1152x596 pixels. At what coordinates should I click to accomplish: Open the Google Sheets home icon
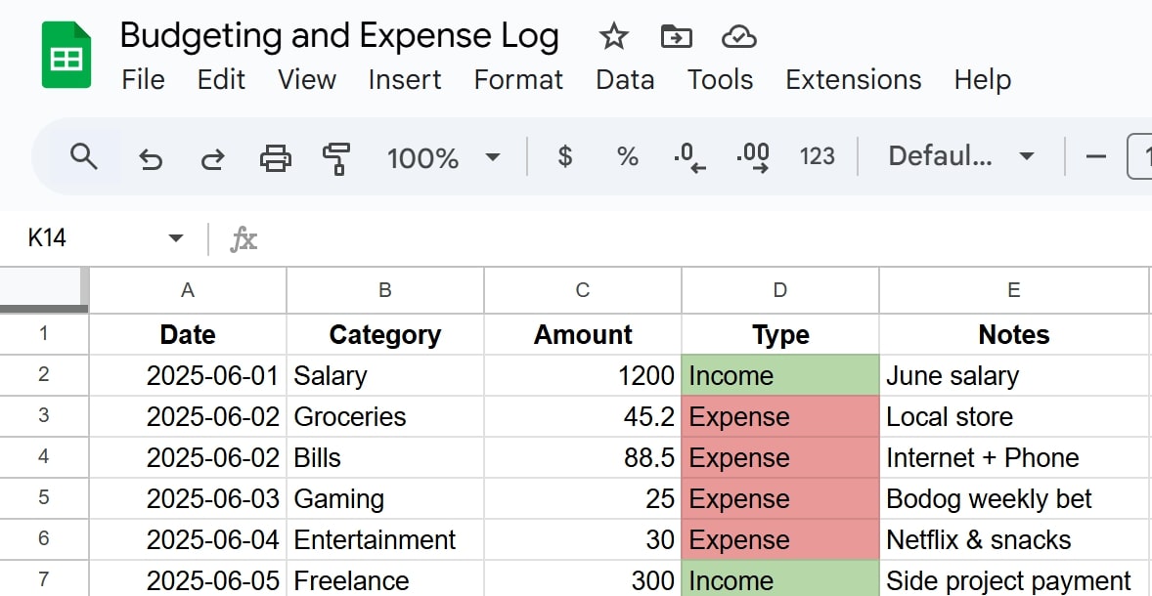pos(66,55)
